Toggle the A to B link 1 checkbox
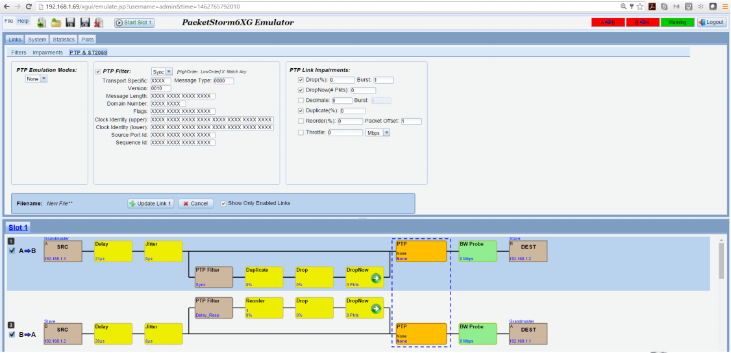 tap(12, 251)
